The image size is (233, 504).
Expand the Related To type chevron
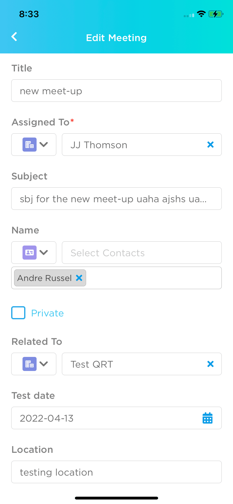click(x=44, y=364)
